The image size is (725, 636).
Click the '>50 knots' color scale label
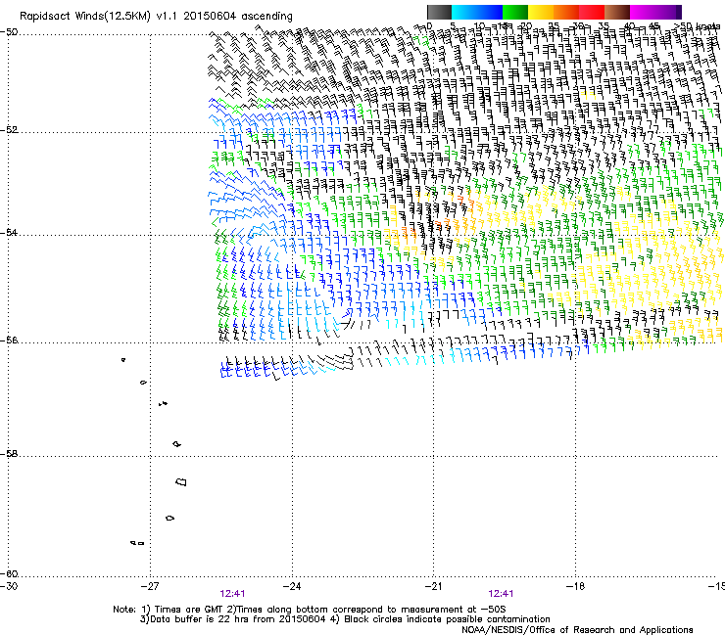click(698, 26)
